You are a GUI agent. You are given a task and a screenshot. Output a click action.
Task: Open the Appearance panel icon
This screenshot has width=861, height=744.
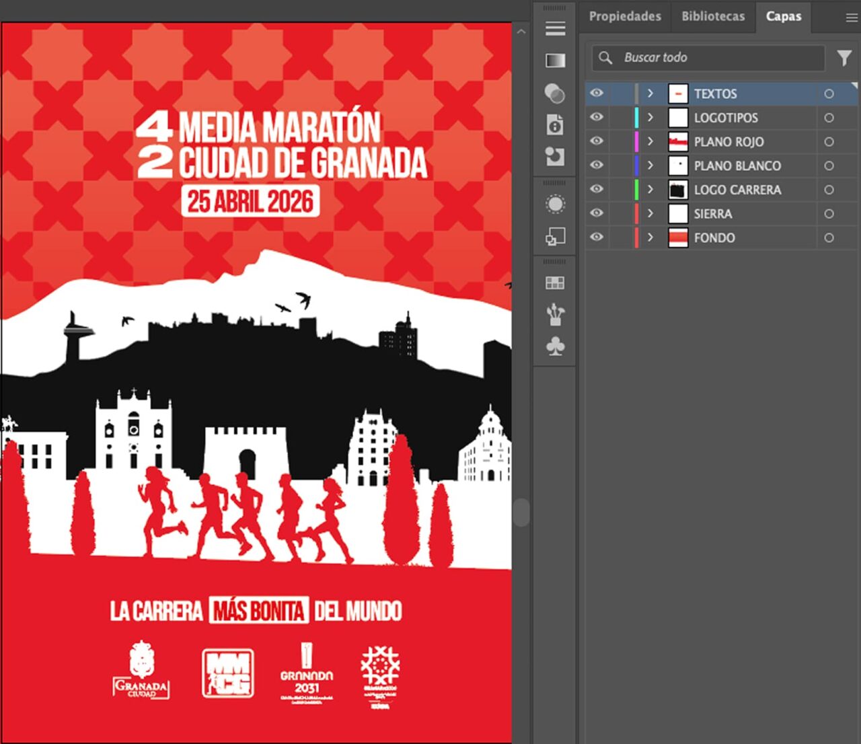555,204
